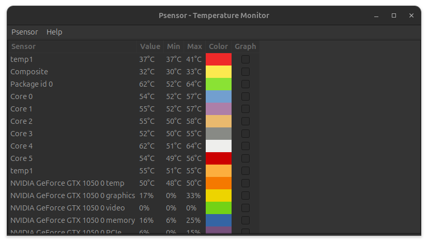This screenshot has height=244, width=428.
Task: Select NVIDIA GeForce GTX 1050 0 memory row
Action: (72, 220)
